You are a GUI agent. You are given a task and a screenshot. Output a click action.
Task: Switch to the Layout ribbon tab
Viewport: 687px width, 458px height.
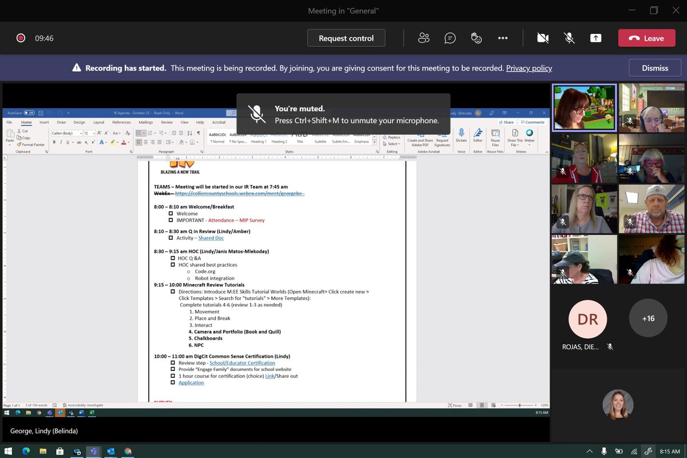[98, 122]
